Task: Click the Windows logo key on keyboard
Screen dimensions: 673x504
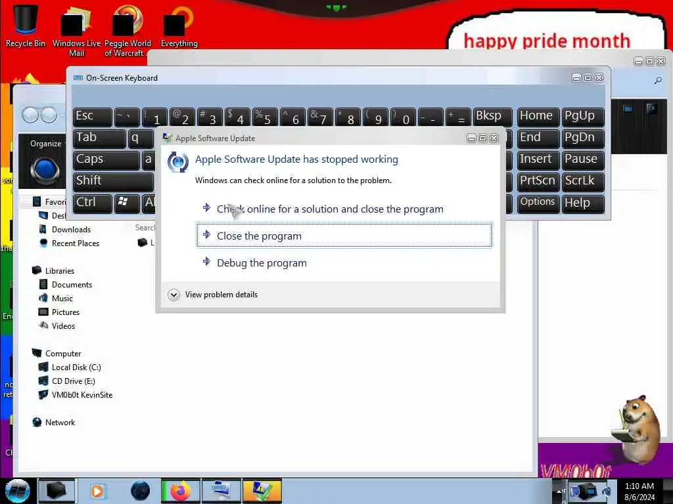Action: pyautogui.click(x=127, y=203)
